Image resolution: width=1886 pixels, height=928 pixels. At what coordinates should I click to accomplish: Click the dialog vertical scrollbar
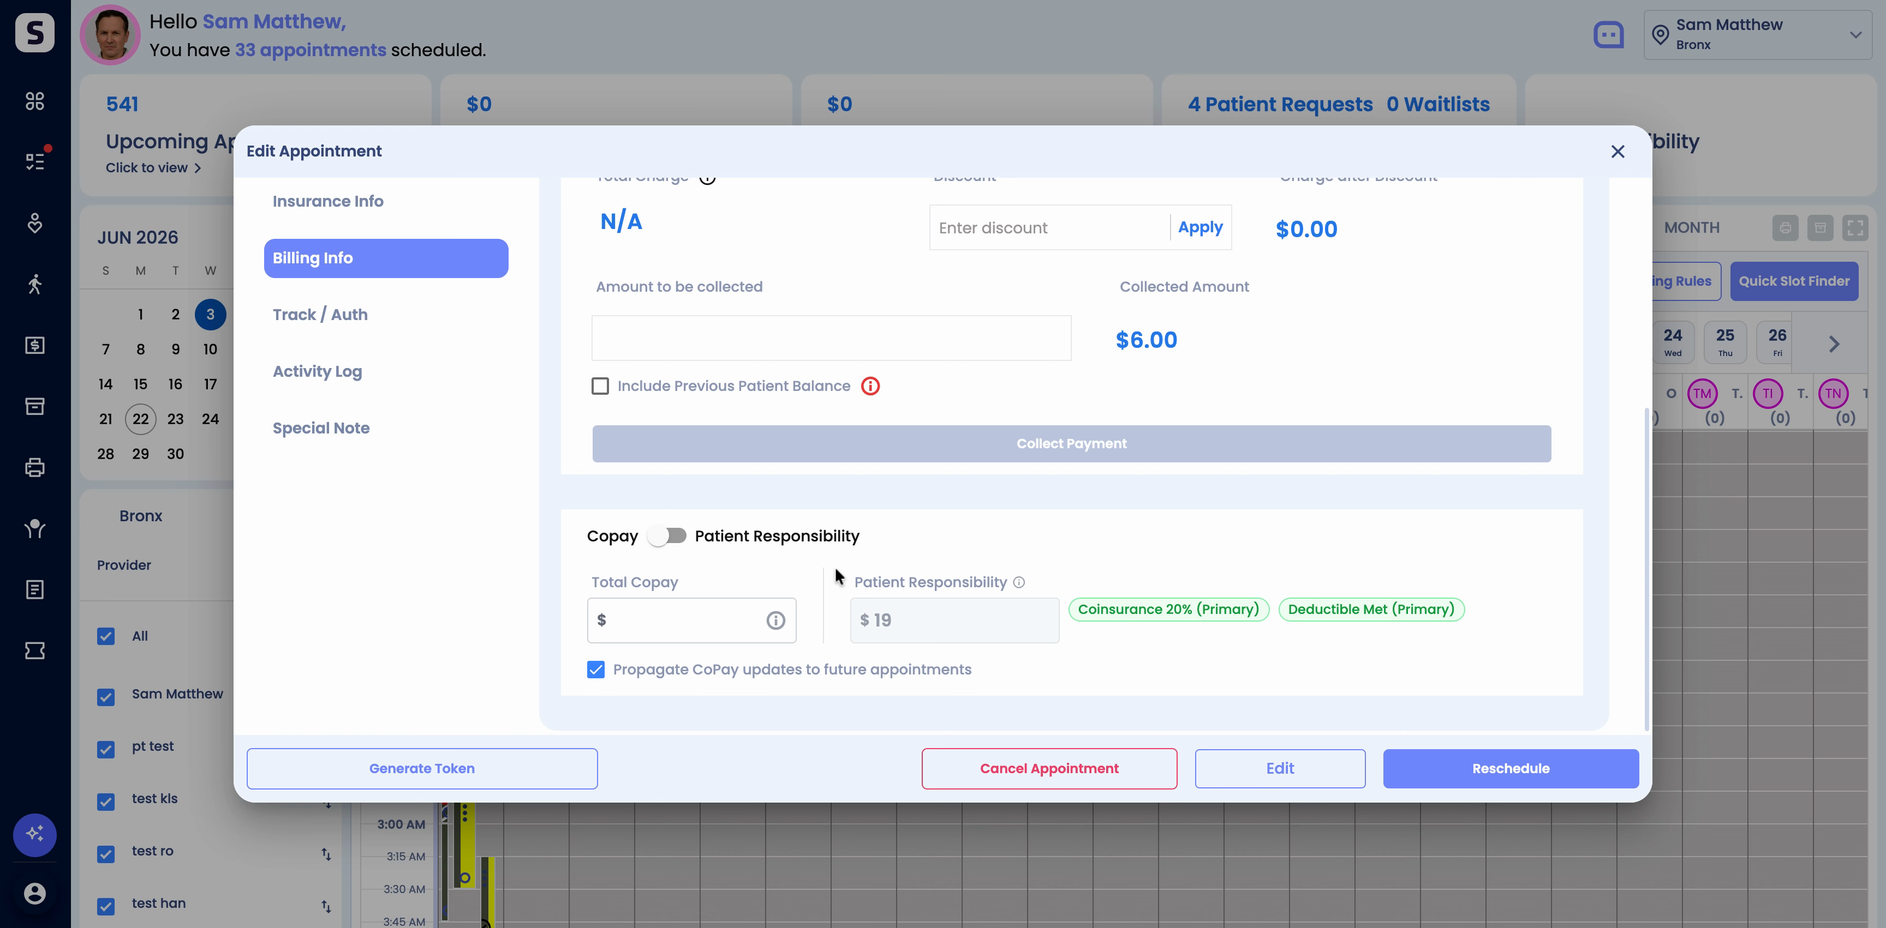[x=1646, y=568]
